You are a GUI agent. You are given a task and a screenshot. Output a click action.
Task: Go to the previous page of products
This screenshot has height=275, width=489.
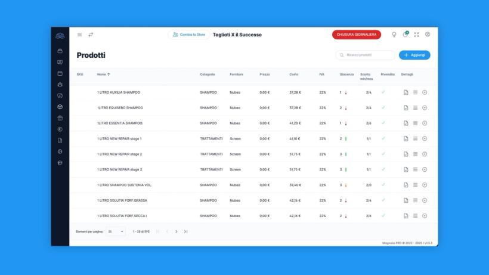coord(167,231)
